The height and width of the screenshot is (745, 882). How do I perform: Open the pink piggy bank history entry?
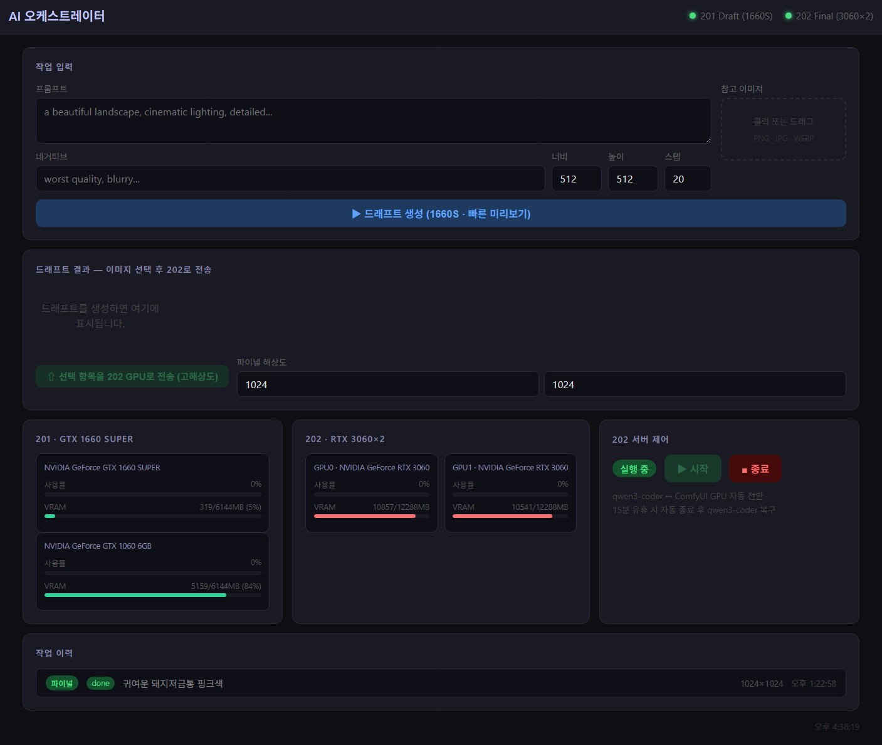point(440,684)
